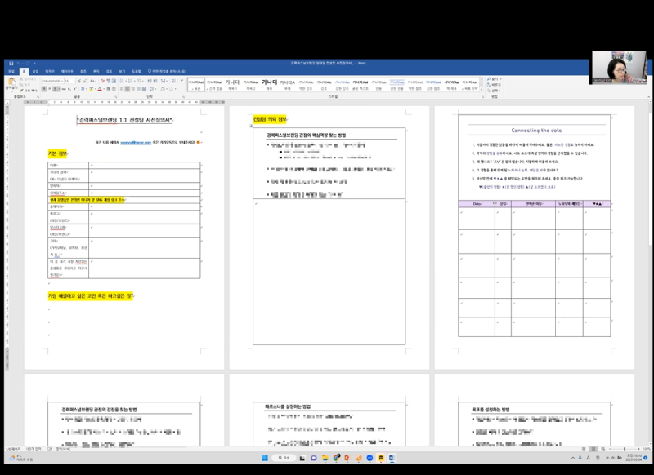Click the bullets list icon

tap(122, 81)
